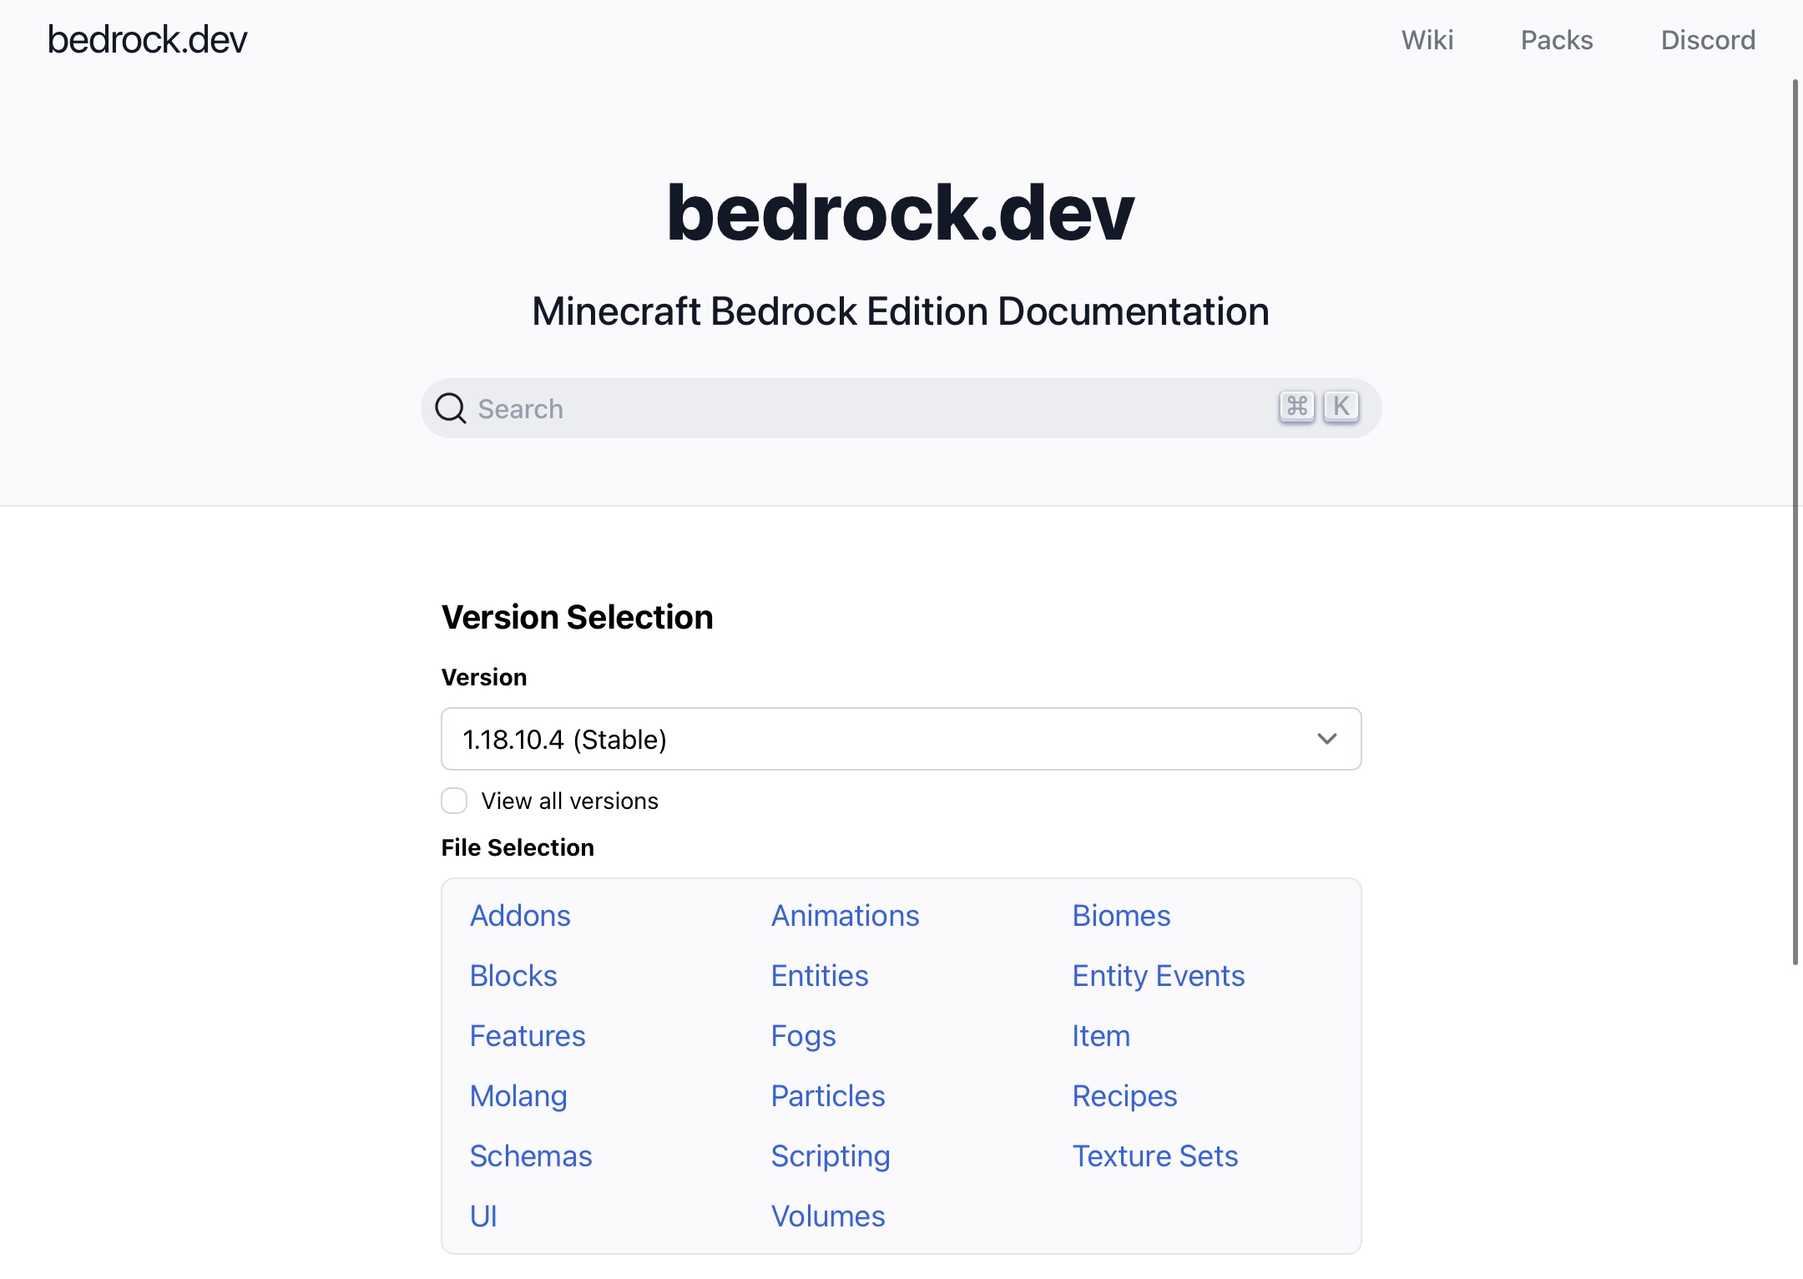Click the K key shortcut badge

coord(1341,407)
